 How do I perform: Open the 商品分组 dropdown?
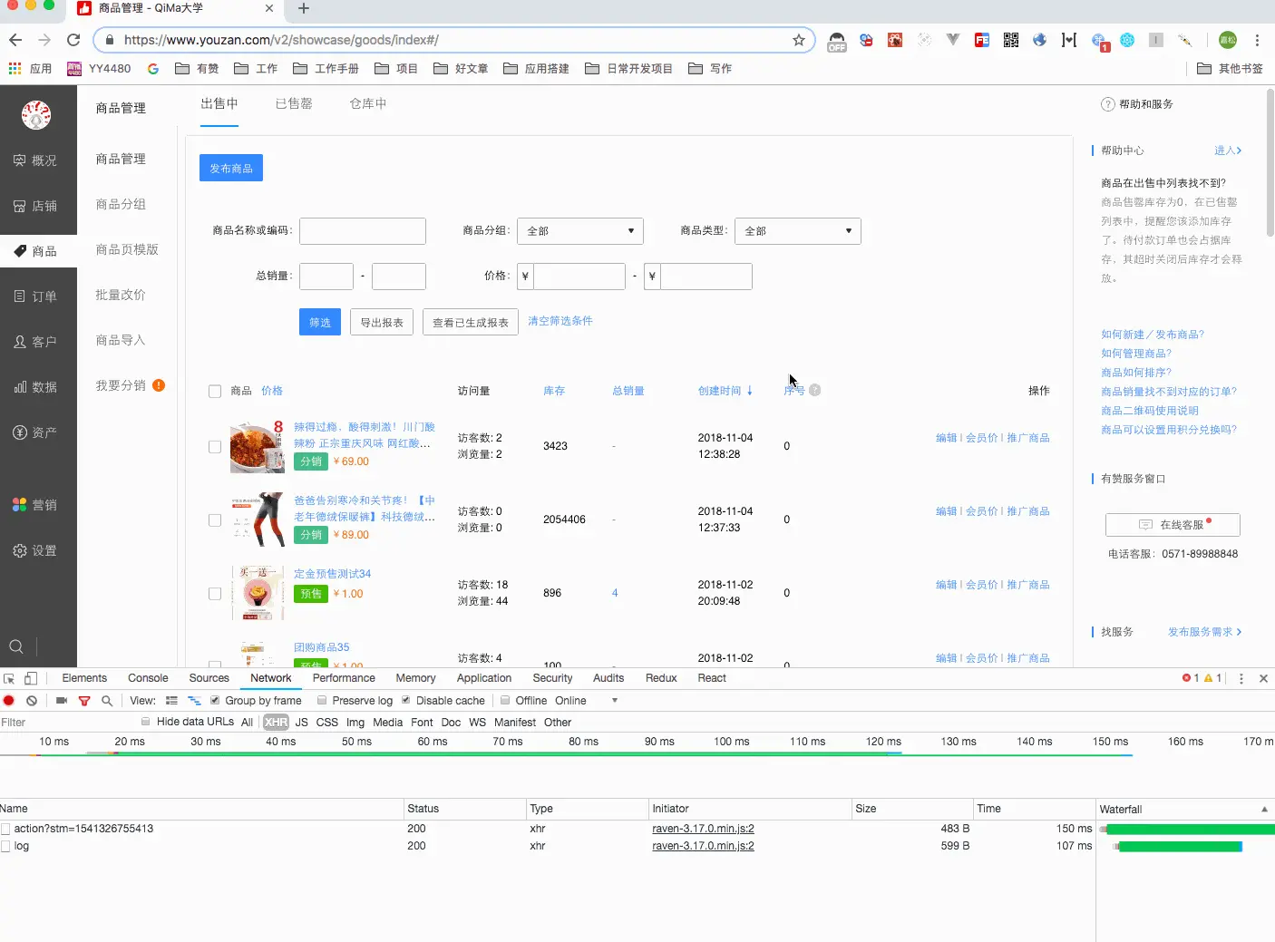click(579, 231)
